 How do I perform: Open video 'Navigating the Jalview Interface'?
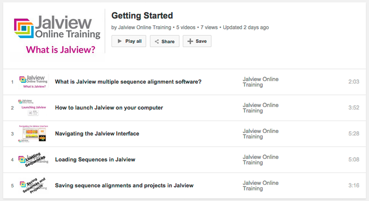pyautogui.click(x=97, y=134)
